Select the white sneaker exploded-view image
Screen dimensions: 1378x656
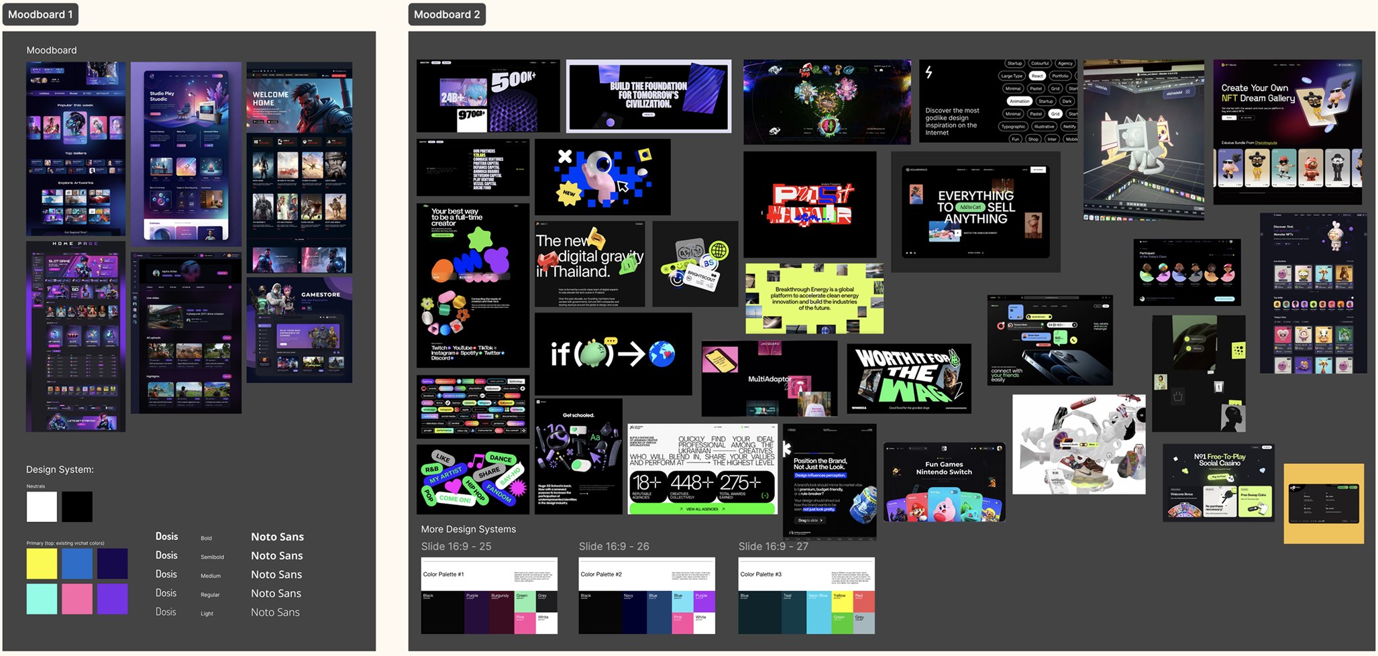pos(1079,444)
